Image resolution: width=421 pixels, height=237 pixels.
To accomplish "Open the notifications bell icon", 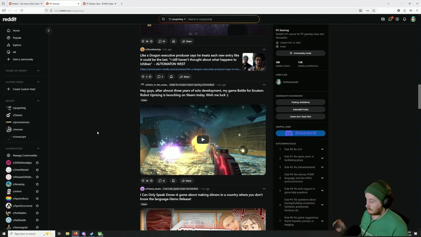I will tap(405, 19).
